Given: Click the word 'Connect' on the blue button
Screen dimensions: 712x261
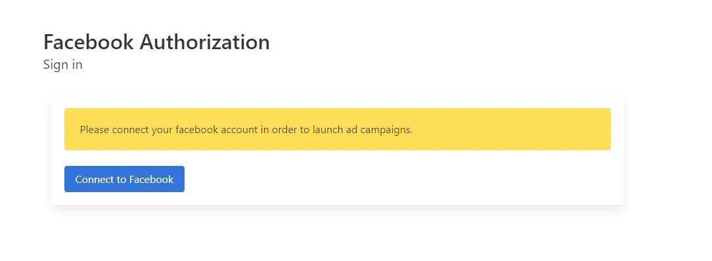Looking at the screenshot, I should tap(95, 180).
